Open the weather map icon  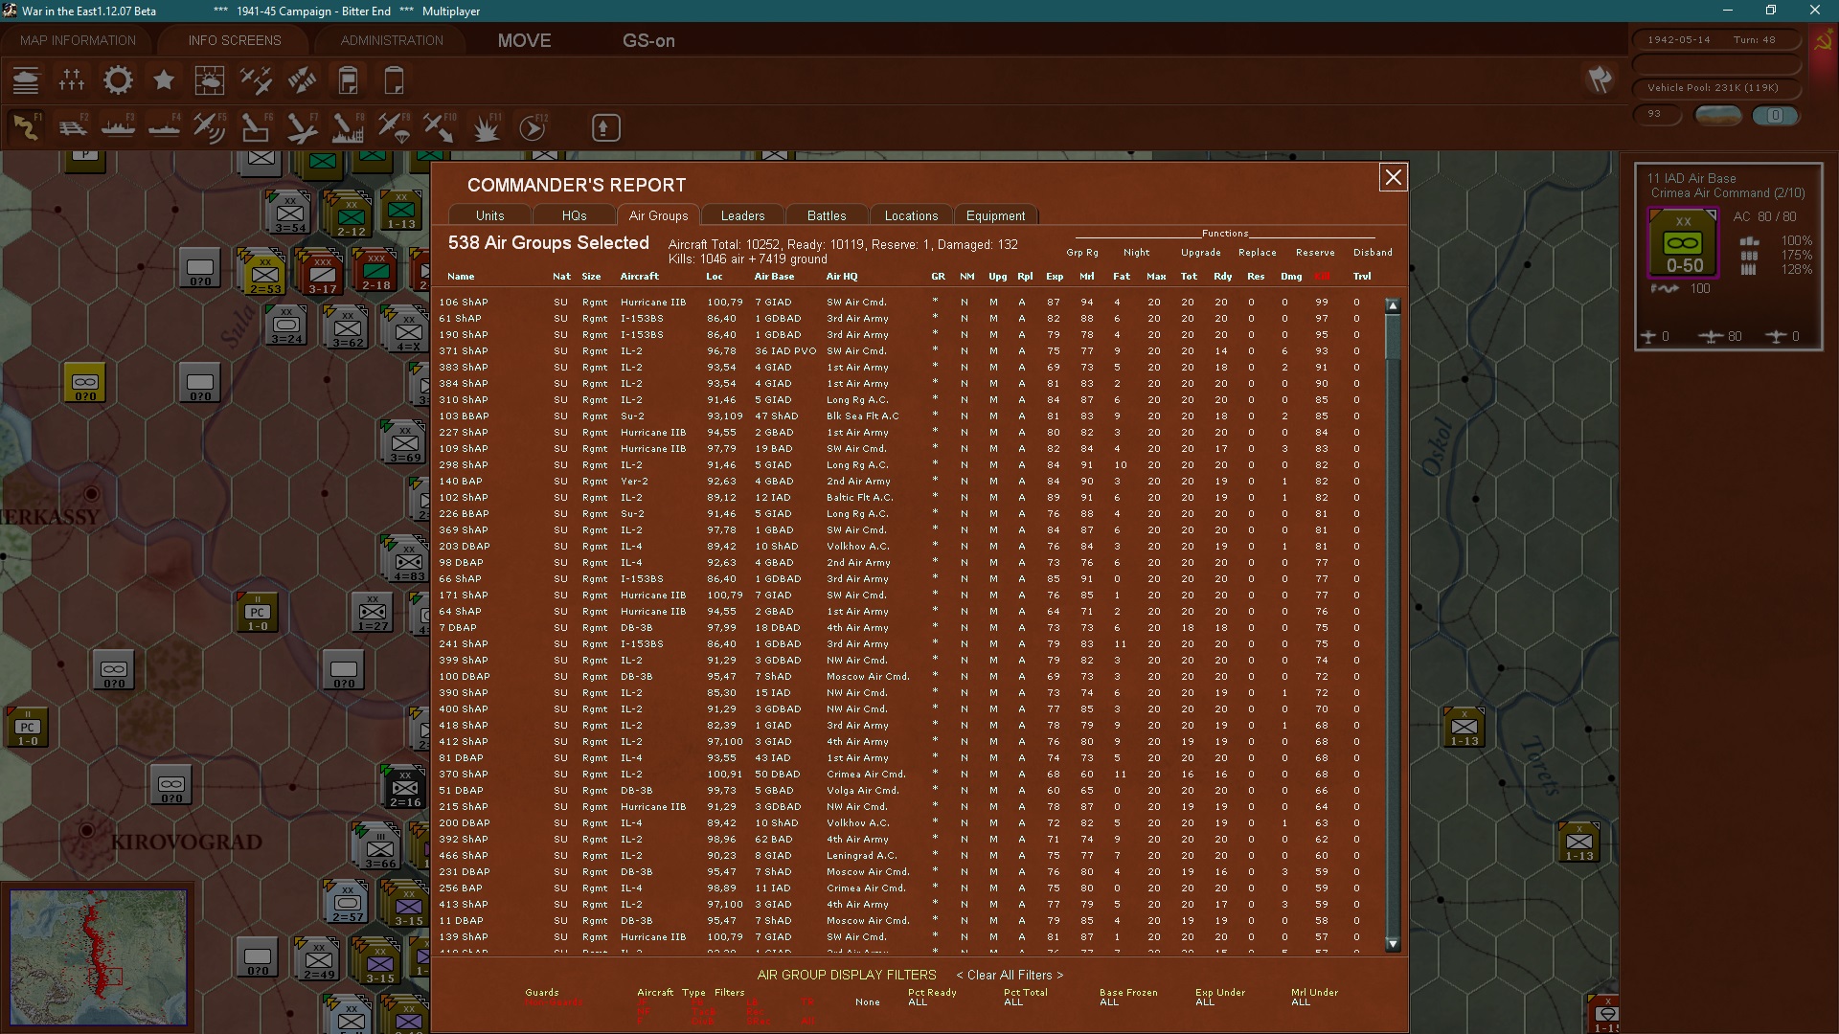(210, 80)
